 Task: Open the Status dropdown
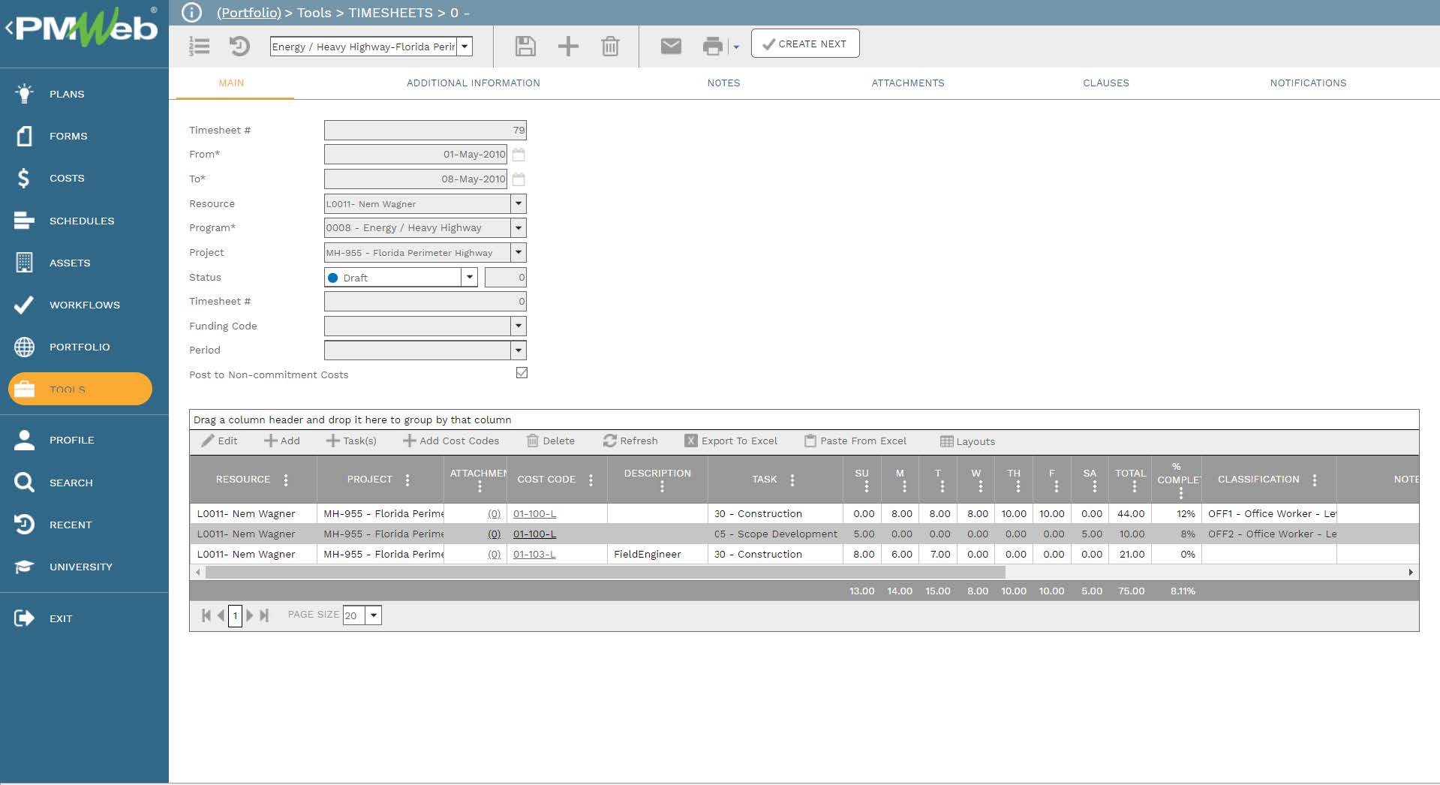click(469, 277)
